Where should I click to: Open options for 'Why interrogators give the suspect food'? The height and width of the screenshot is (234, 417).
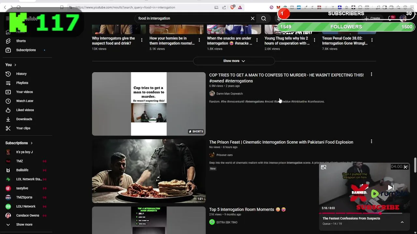(142, 40)
